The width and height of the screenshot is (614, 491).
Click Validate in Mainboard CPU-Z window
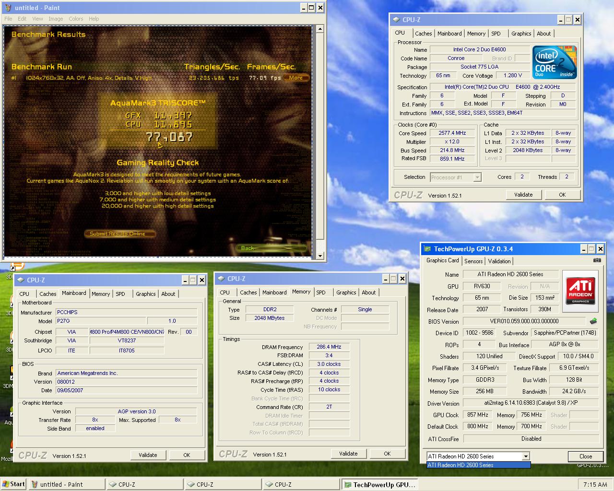point(148,455)
